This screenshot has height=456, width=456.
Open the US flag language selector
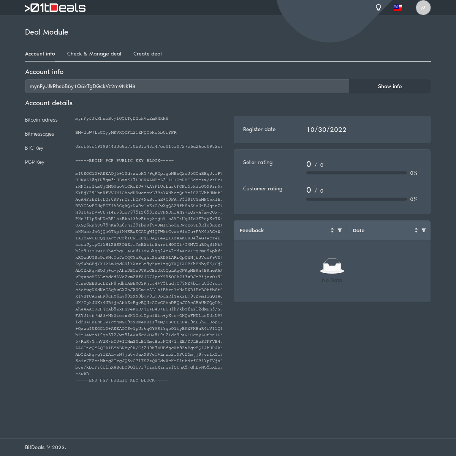[398, 8]
